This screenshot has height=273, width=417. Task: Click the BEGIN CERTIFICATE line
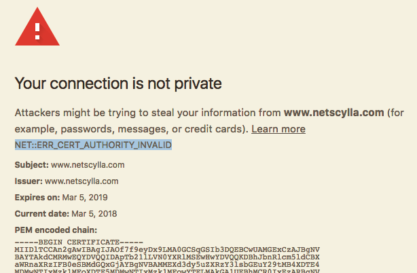tap(79, 242)
